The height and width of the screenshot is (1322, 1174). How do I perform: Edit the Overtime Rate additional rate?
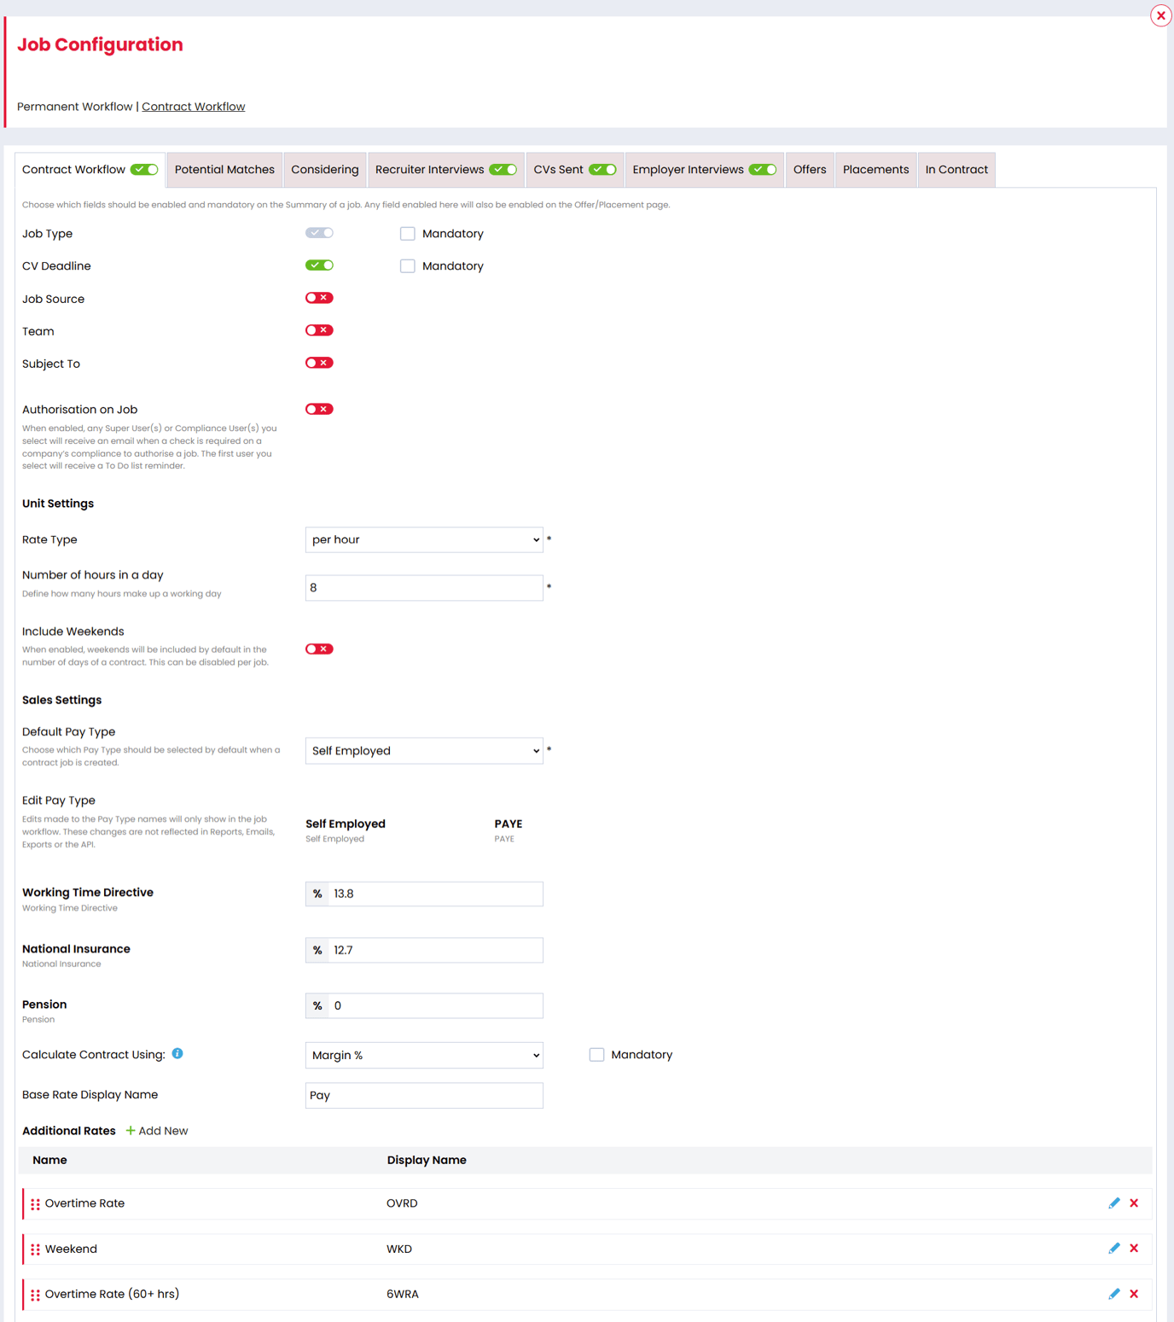(1114, 1203)
